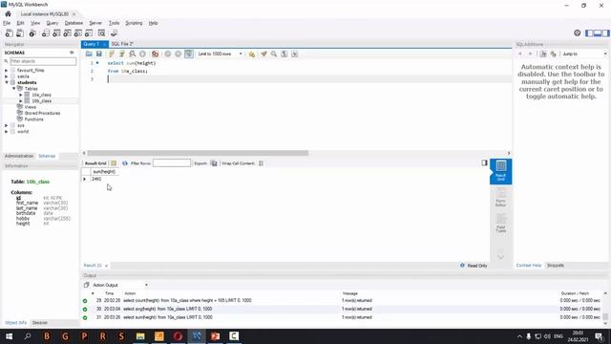Toggle the autocommit mode button
Viewport: 611px width, 344px height.
[189, 54]
